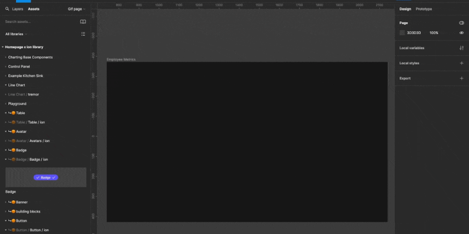
Task: Edit the 100% page opacity value
Action: (x=434, y=33)
